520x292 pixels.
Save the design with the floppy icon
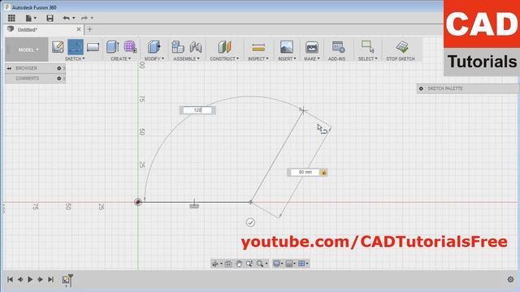click(x=50, y=18)
